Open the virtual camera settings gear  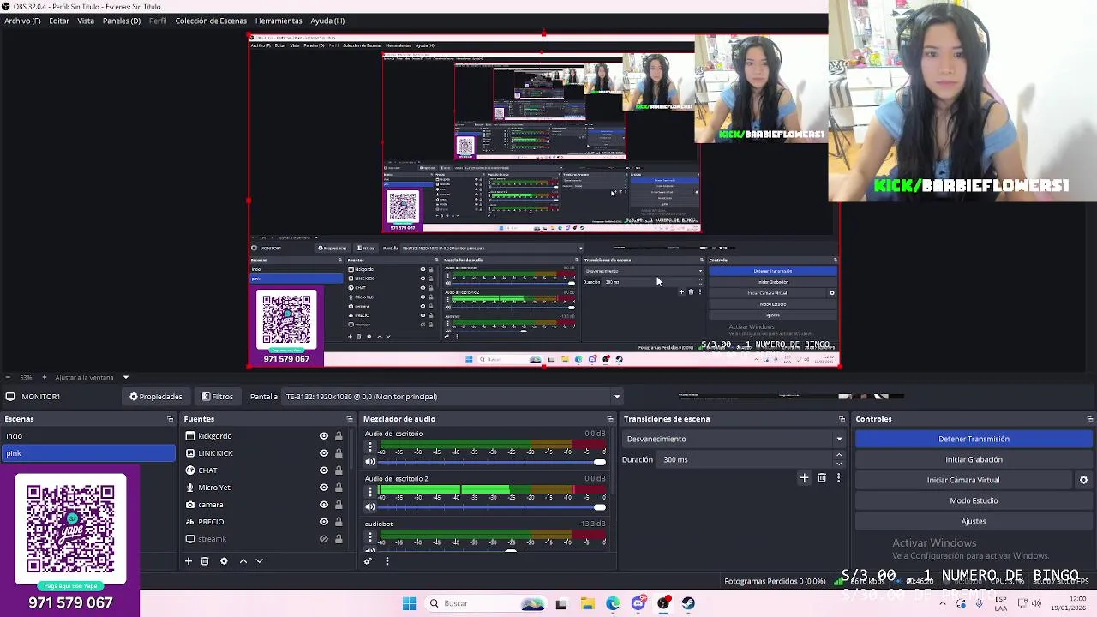tap(1083, 480)
